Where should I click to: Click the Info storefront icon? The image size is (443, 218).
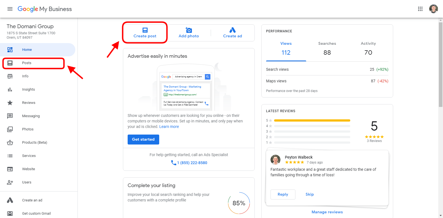(x=10, y=76)
